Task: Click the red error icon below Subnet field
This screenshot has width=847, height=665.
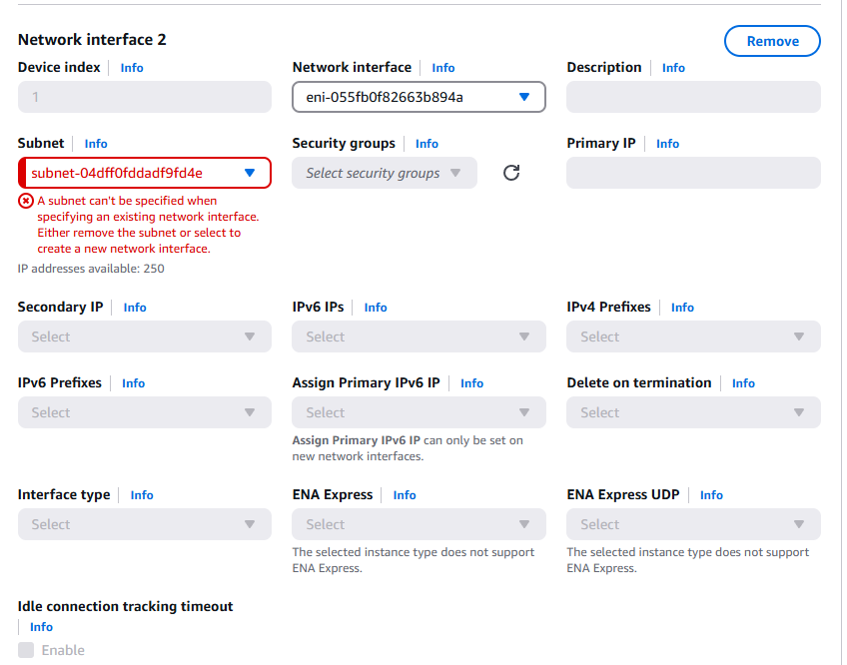Action: coord(24,200)
